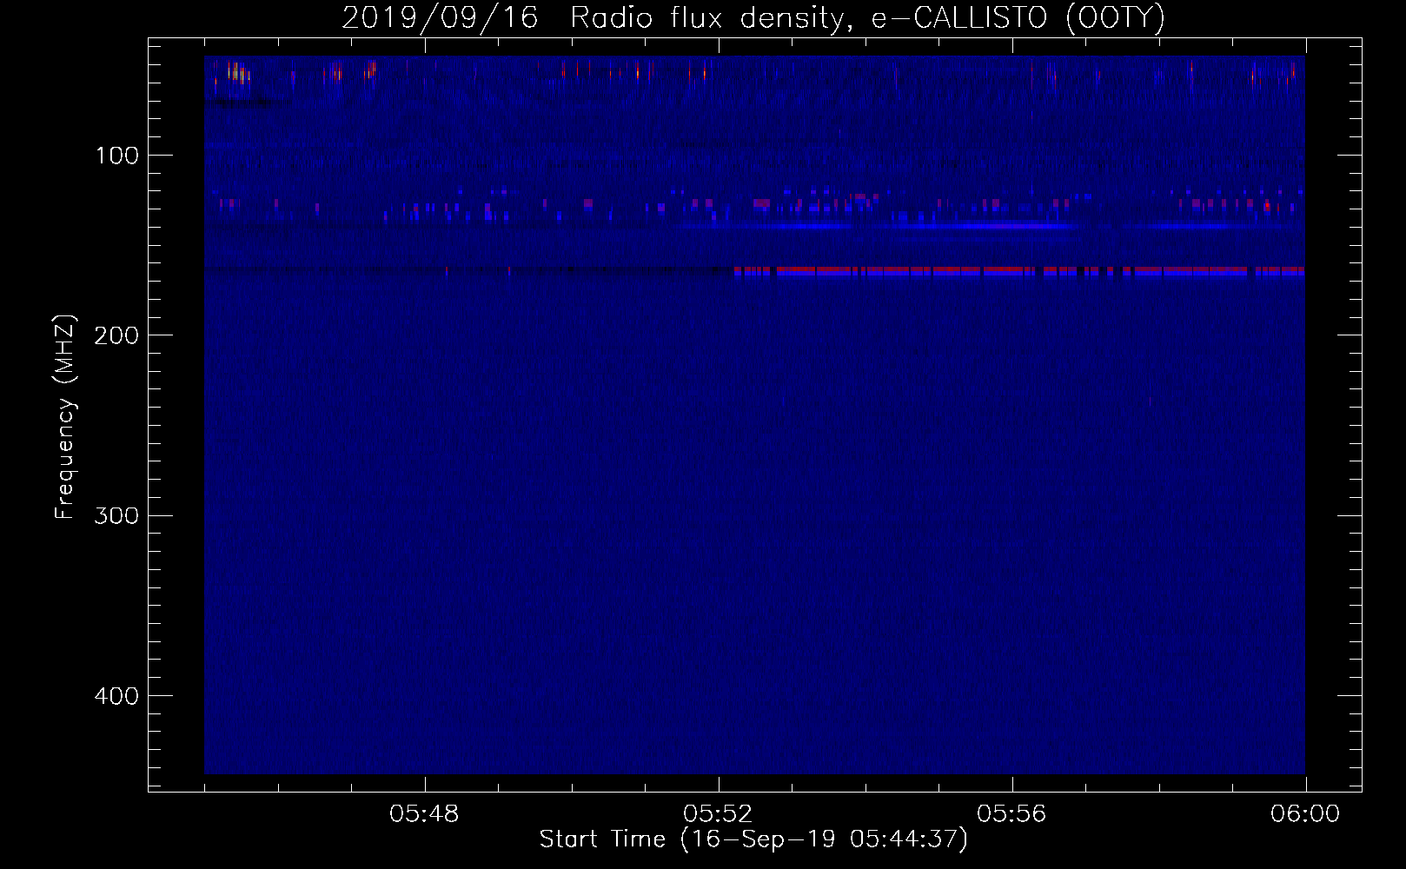Click the 100 frequency tick label
The height and width of the screenshot is (869, 1406).
click(x=117, y=156)
